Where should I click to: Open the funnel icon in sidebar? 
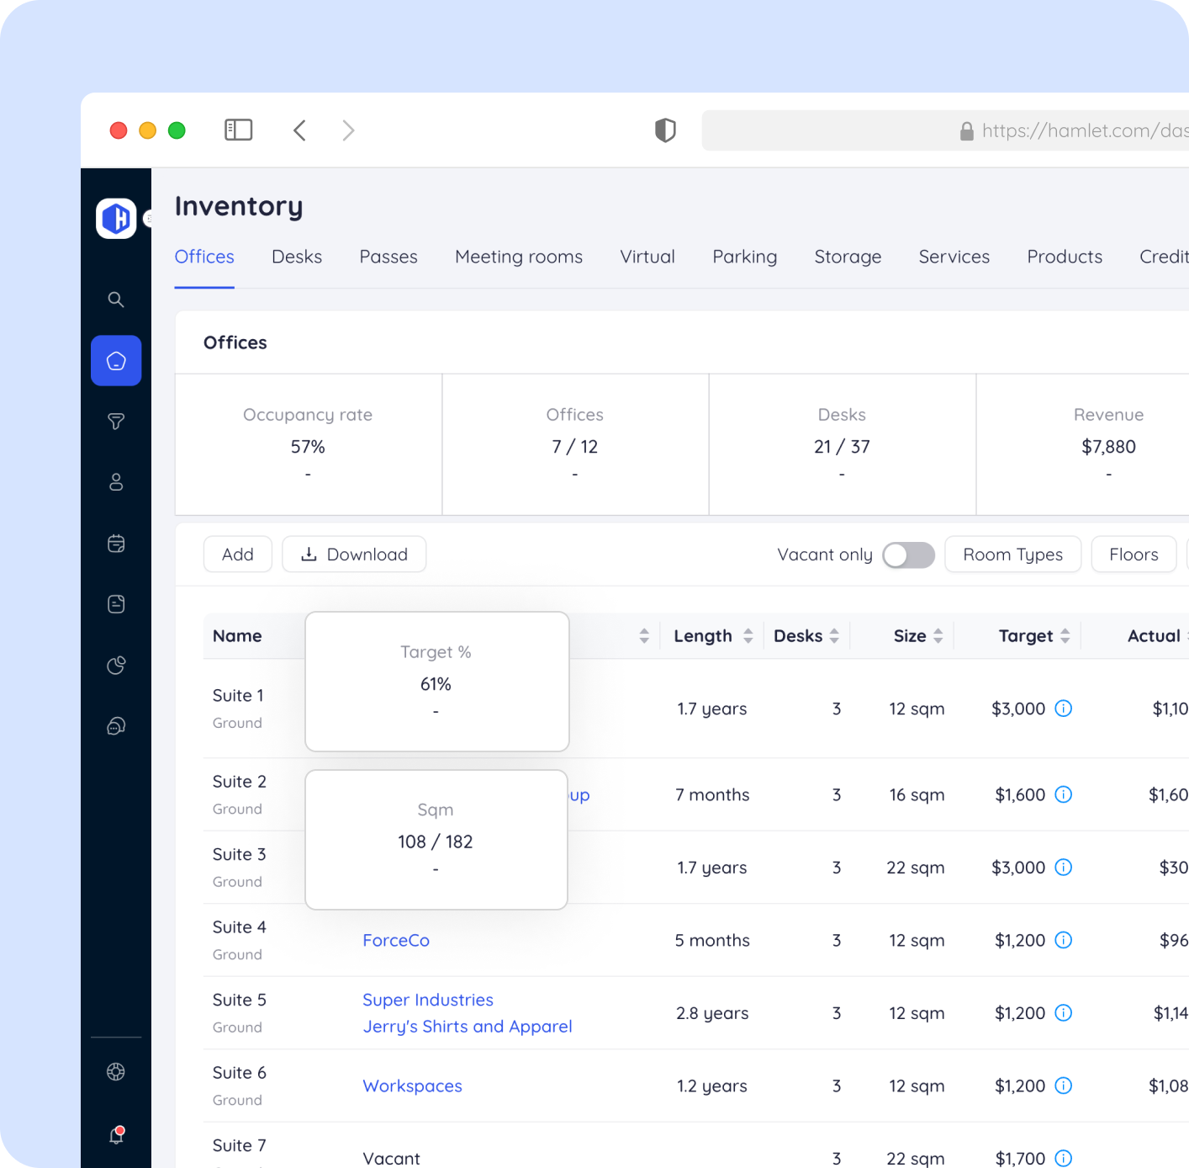(x=116, y=422)
